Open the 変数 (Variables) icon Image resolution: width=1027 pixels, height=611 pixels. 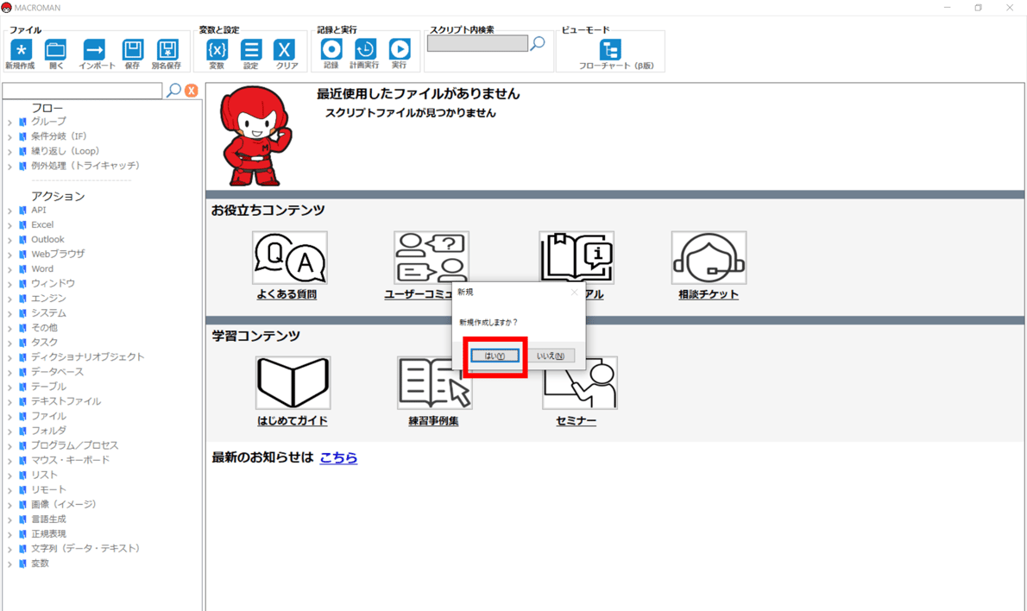(217, 50)
